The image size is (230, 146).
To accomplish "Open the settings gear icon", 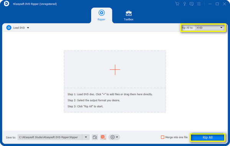I will 112,137.
